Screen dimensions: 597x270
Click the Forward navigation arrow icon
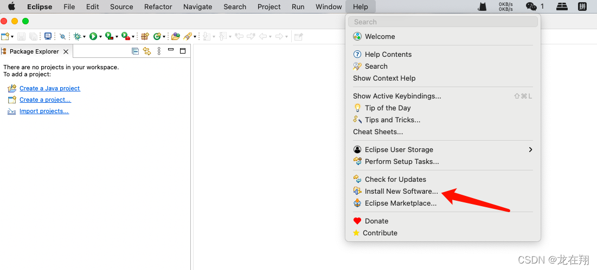pyautogui.click(x=279, y=36)
